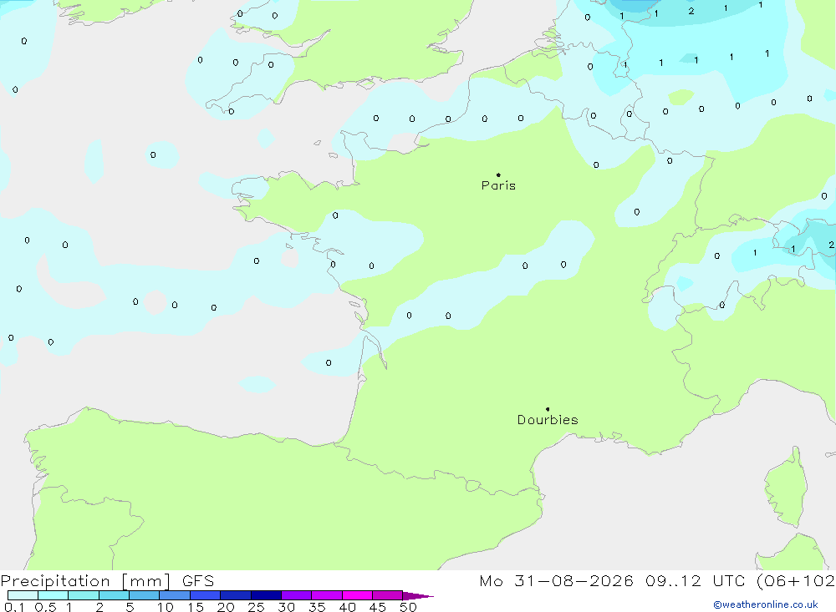Click the date '31-08-2026' text
The image size is (836, 612).
573,581
